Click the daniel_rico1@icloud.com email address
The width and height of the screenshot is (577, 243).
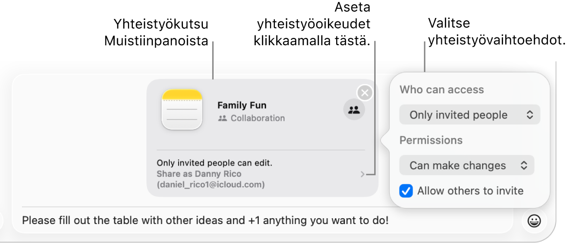pos(211,184)
